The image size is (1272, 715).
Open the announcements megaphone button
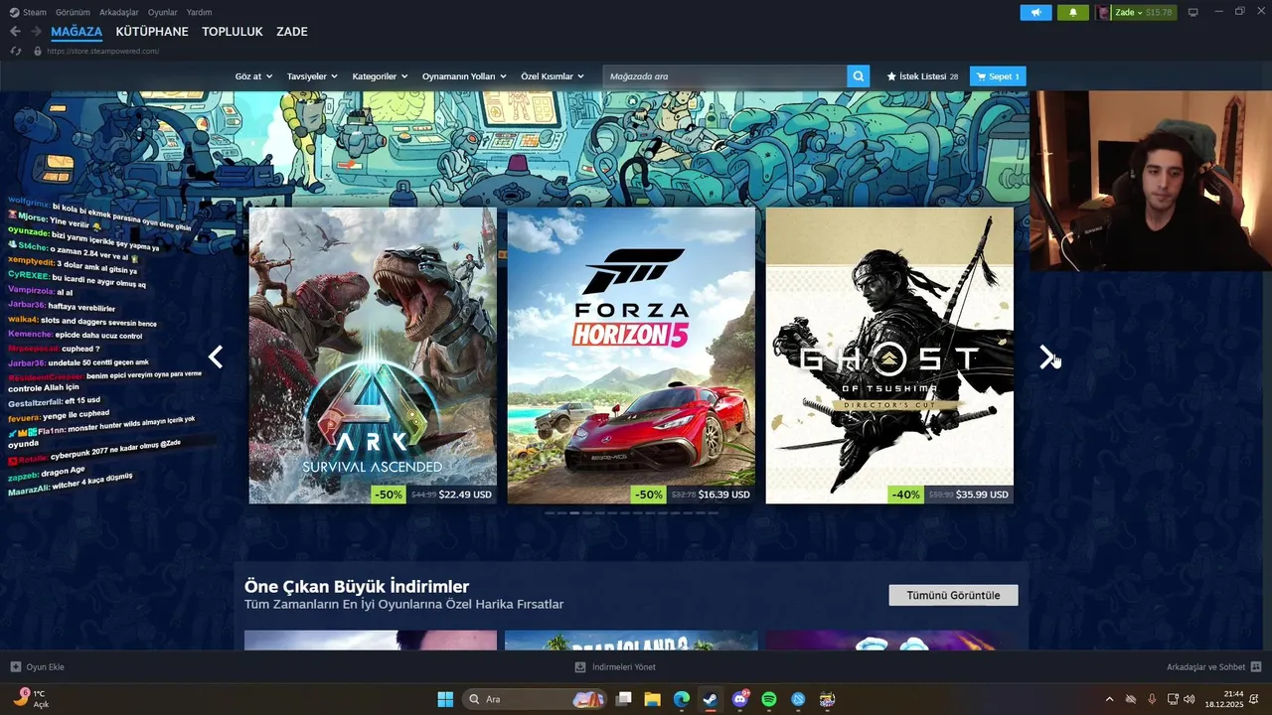click(x=1035, y=13)
